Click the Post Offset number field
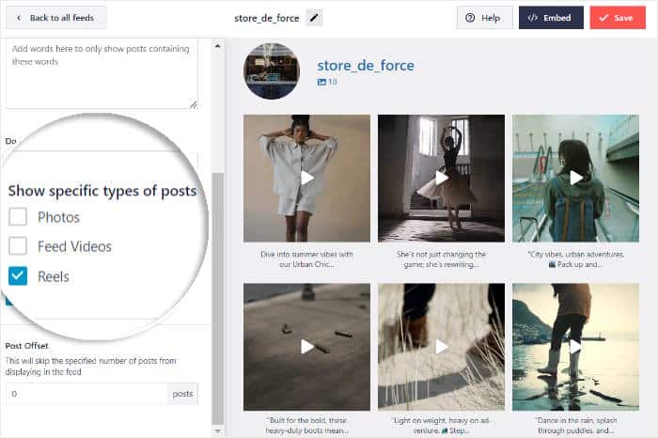The height and width of the screenshot is (438, 658). click(86, 394)
